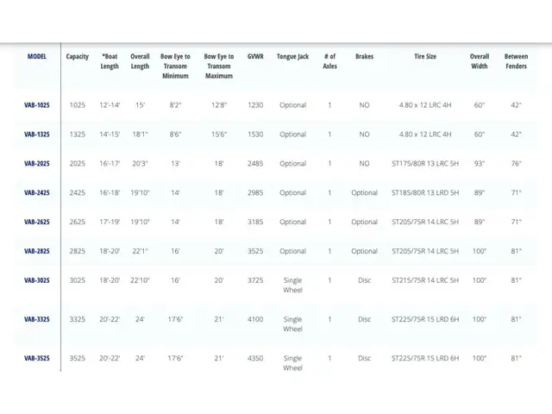Select the GVWR value 4350
Screen dimensions: 552x414
[255, 358]
